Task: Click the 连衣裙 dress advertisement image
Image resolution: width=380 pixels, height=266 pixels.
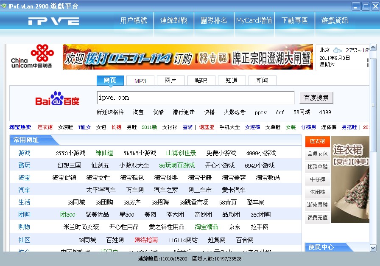Action: click(350, 179)
